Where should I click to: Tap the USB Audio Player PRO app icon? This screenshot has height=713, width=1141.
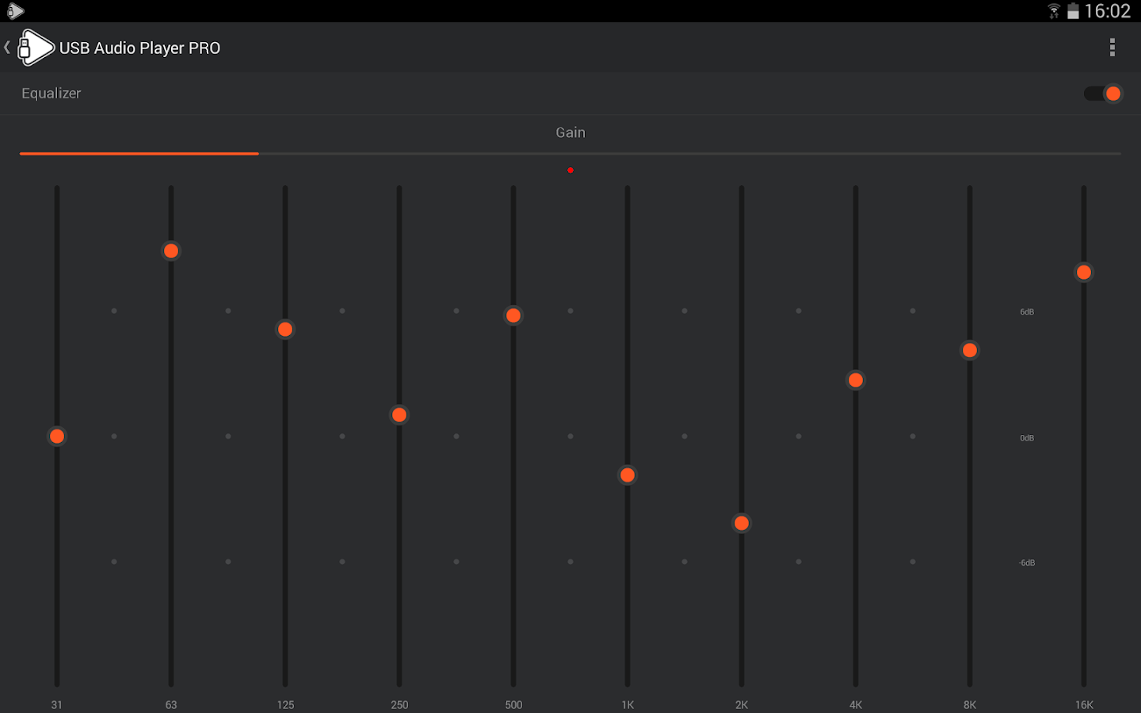[36, 47]
